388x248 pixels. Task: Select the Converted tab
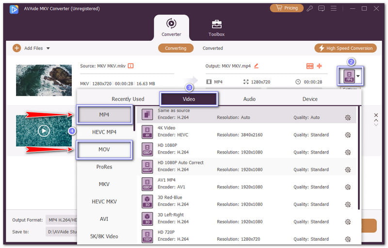coord(213,48)
